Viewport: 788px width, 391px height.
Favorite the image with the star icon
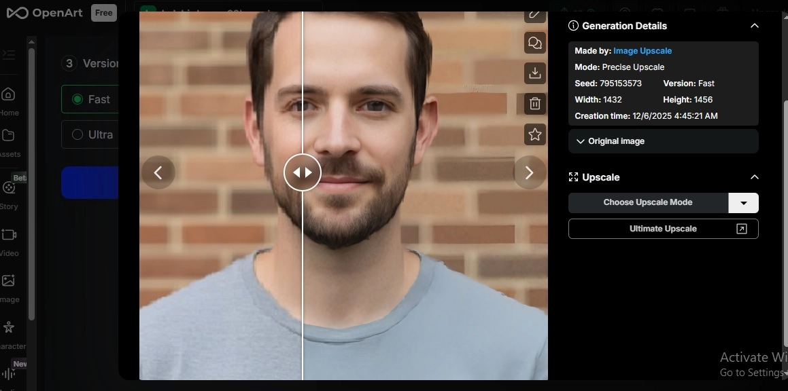click(x=534, y=134)
